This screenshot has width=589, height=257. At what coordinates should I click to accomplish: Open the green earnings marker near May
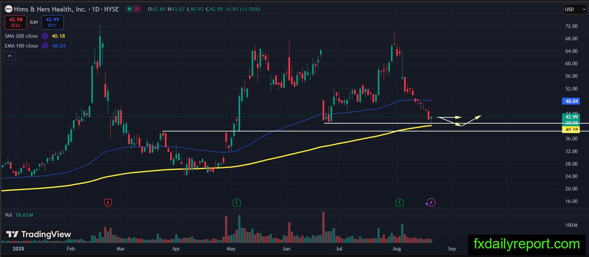(x=236, y=203)
